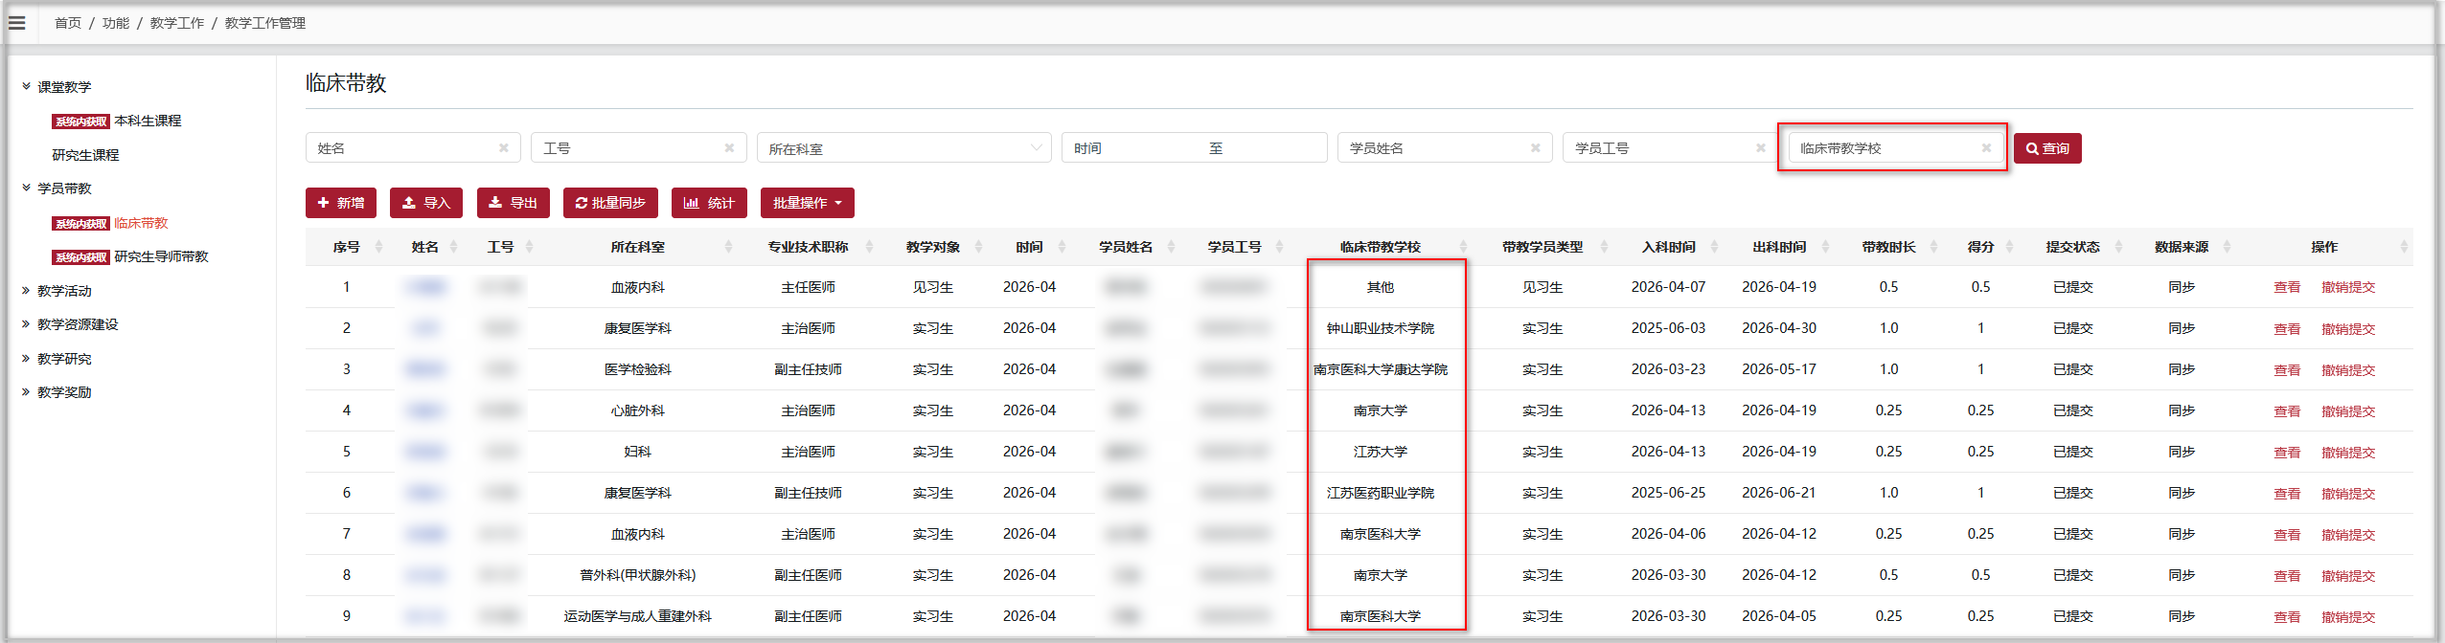2445x643 pixels.
Task: Sort table by 出科时间 sort icon
Action: coord(1825,247)
